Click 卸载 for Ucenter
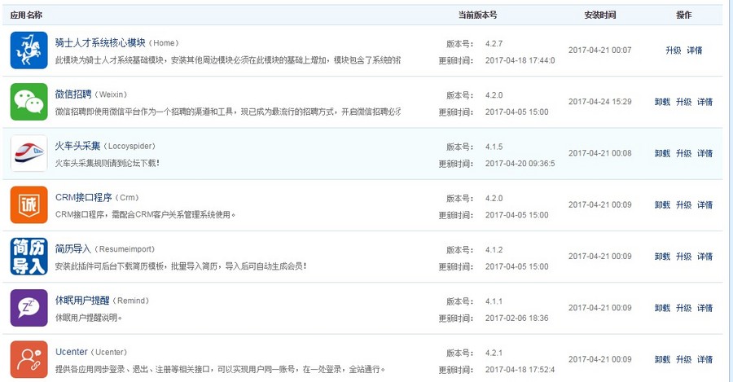 (x=662, y=359)
